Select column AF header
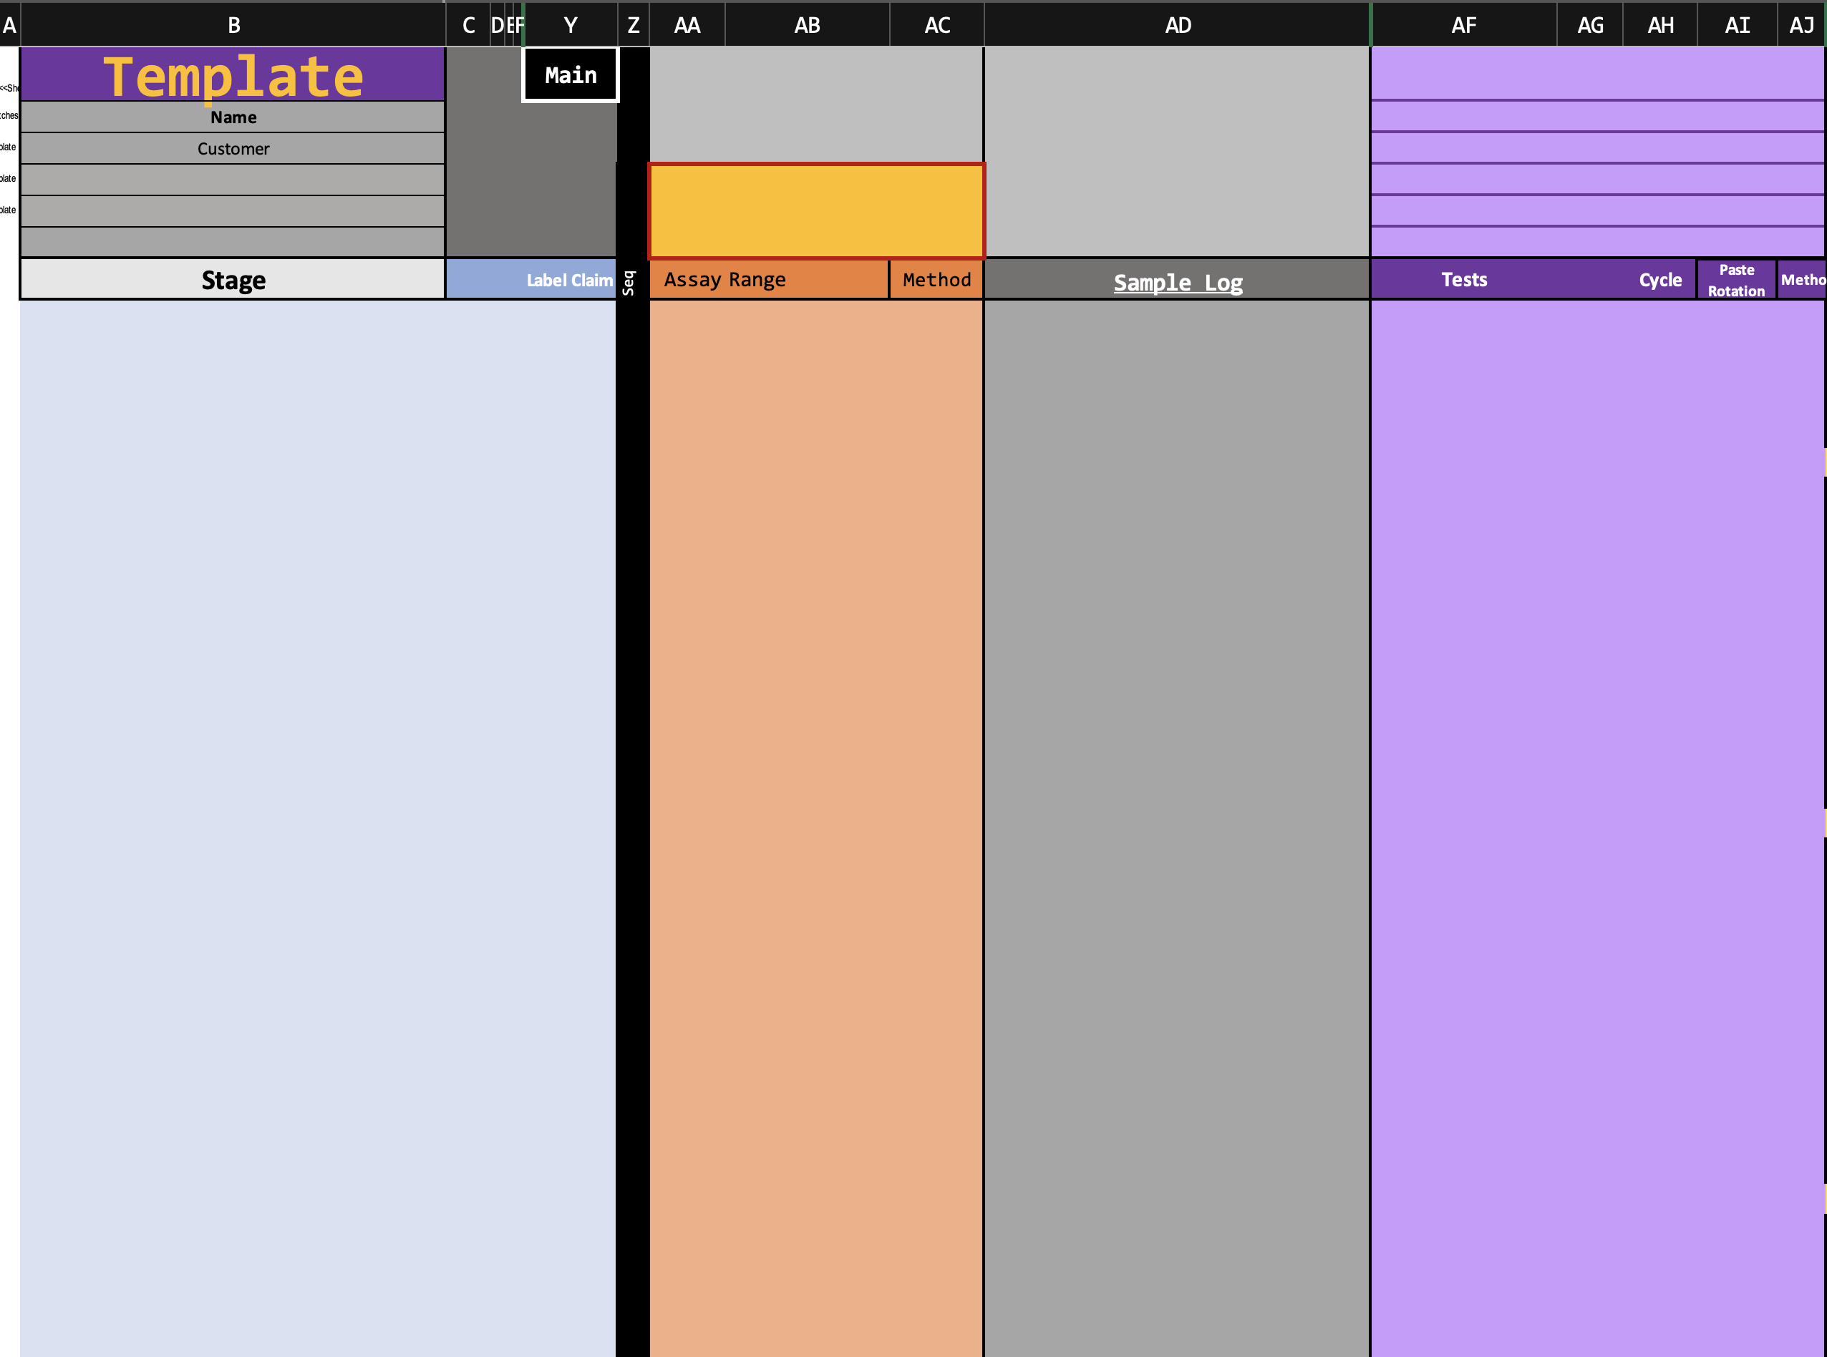 click(1463, 24)
